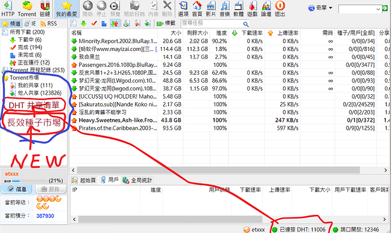
Task: Click the 停止 stop task button
Action: click(101, 9)
